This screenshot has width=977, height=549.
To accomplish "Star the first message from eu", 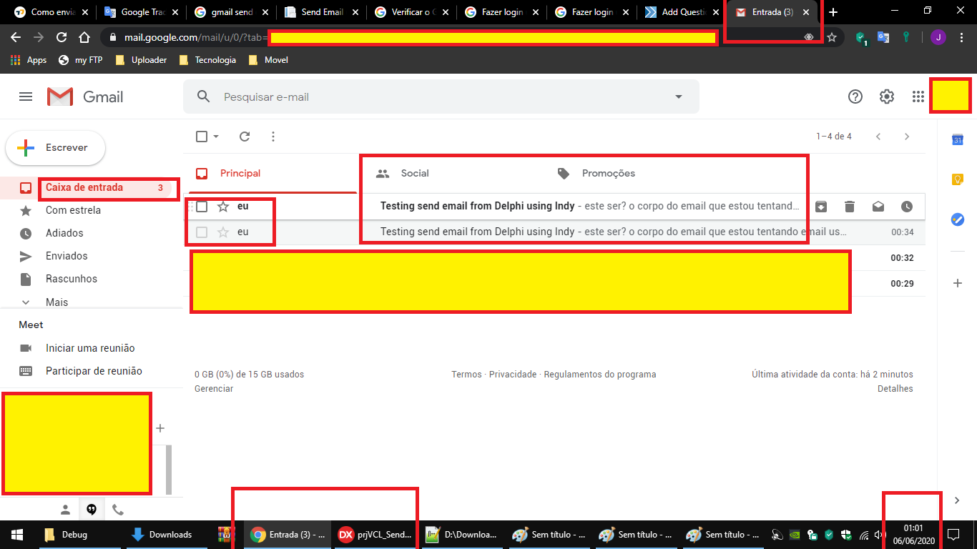I will tap(223, 207).
